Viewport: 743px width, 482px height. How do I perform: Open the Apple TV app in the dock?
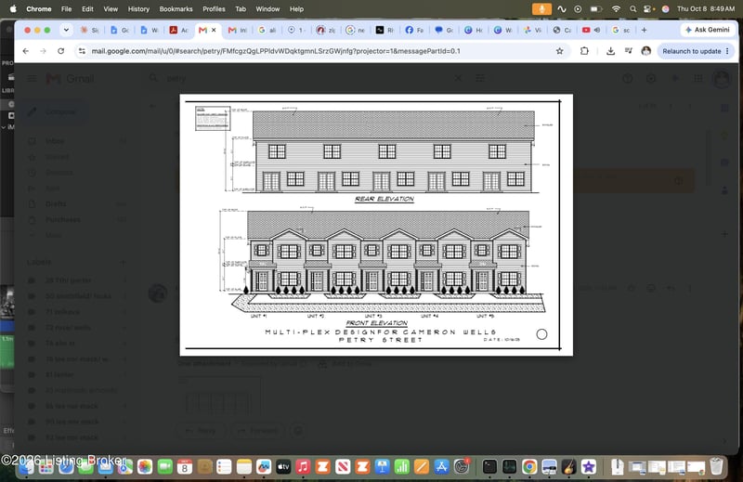(x=283, y=467)
